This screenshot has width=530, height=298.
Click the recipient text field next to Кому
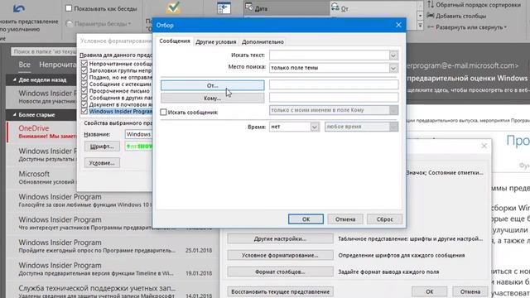(x=334, y=98)
